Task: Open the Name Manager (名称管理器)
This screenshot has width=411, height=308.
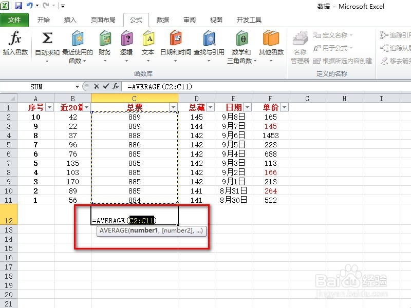Action: [300, 47]
